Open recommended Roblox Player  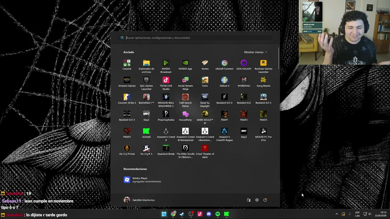point(142,180)
